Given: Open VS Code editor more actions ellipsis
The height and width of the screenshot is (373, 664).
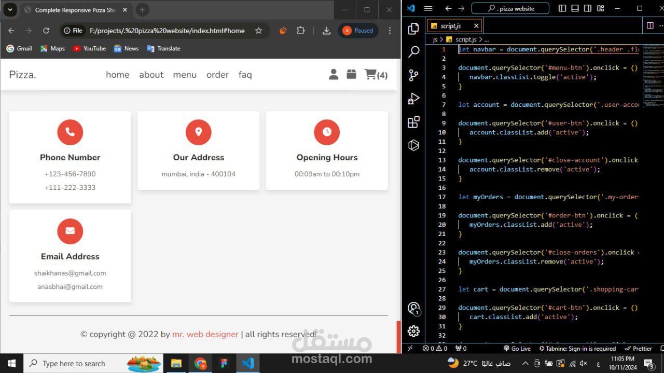Looking at the screenshot, I should pyautogui.click(x=662, y=25).
